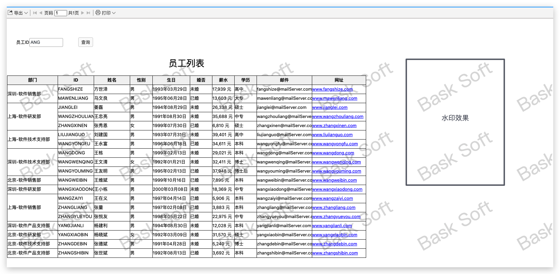Open link www.wangxiaodong.com

tap(337, 189)
